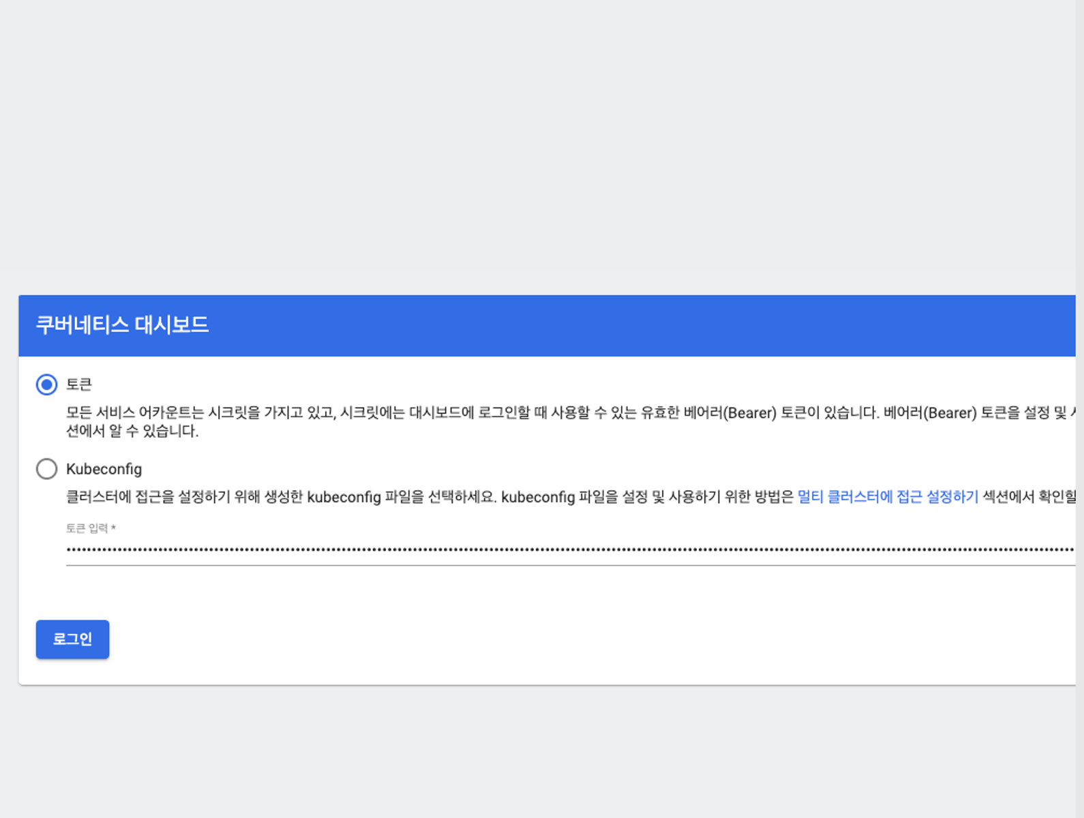The height and width of the screenshot is (818, 1084).
Task: Select the Kubeconfig radio button
Action: pyautogui.click(x=46, y=469)
